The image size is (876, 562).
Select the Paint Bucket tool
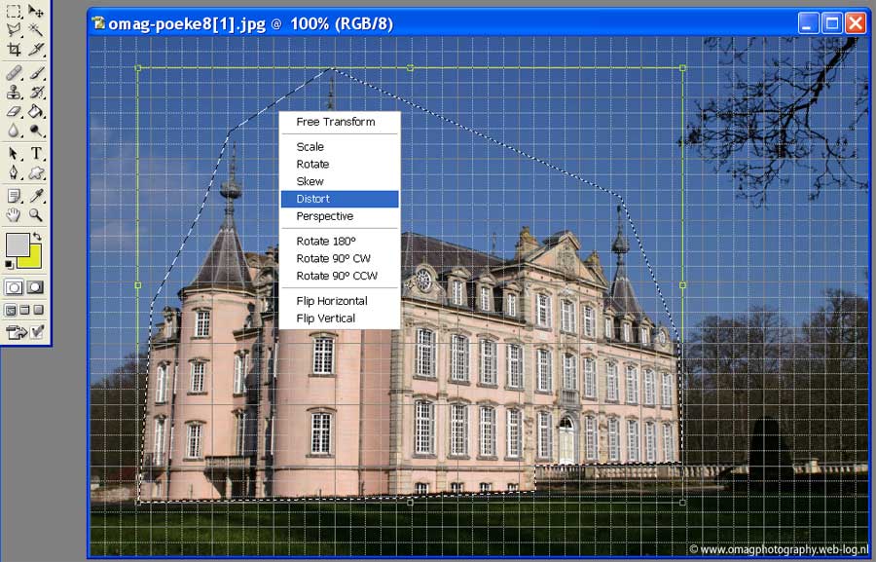(x=36, y=112)
